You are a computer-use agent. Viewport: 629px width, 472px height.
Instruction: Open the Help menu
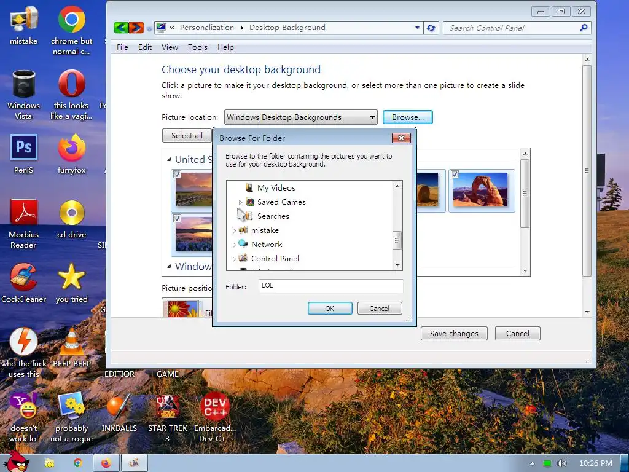[x=225, y=47]
